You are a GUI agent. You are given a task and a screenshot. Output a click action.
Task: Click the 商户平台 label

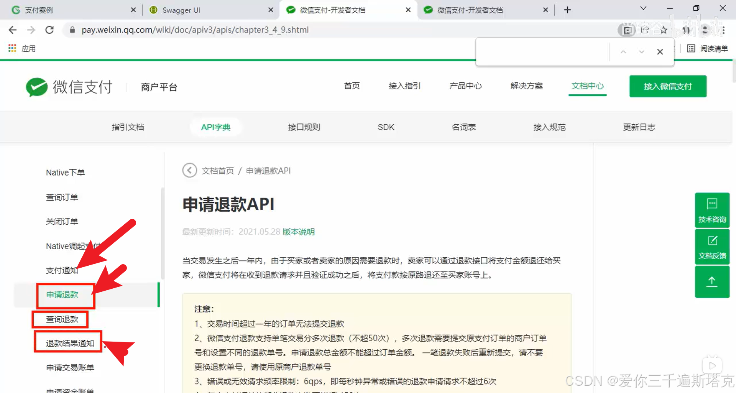pyautogui.click(x=159, y=87)
